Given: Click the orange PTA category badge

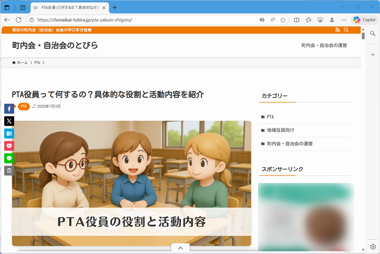Looking at the screenshot, I should pyautogui.click(x=24, y=106).
